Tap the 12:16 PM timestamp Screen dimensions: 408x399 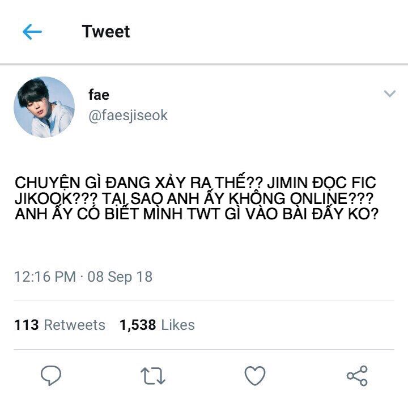[x=45, y=277]
